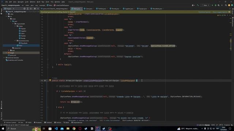The height and width of the screenshot is (131, 234).
Task: Click crearListaDeEquipos breadcrumb in navigation bar
Action: 61,5
